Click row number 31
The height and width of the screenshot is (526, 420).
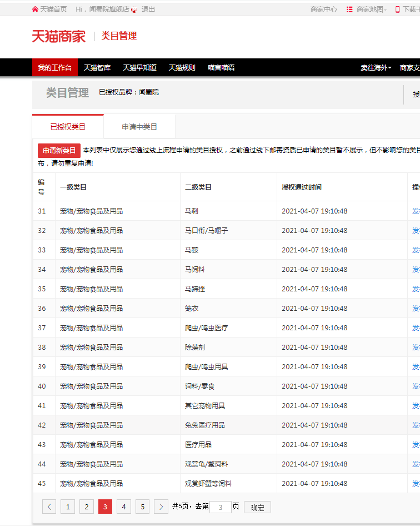(42, 211)
